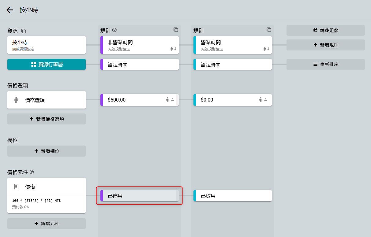This screenshot has width=371, height=237.
Task: Click the 新增規則 button
Action: [326, 45]
